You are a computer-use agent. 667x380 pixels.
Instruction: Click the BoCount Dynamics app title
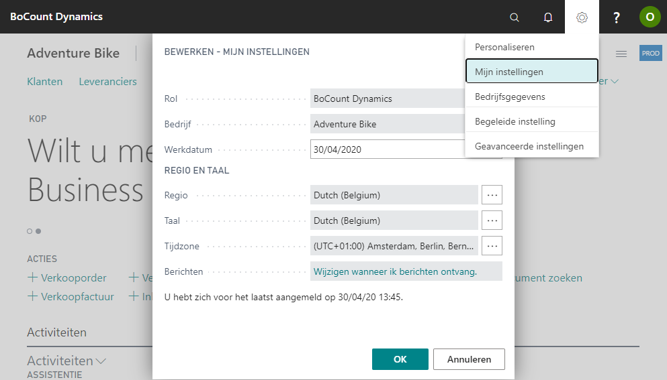pyautogui.click(x=56, y=17)
